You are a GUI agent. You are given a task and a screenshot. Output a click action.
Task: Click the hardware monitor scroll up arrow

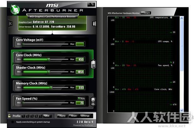point(182,18)
